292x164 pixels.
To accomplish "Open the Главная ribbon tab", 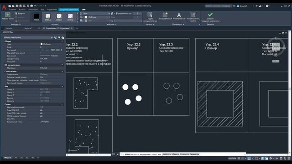I will point(12,10).
